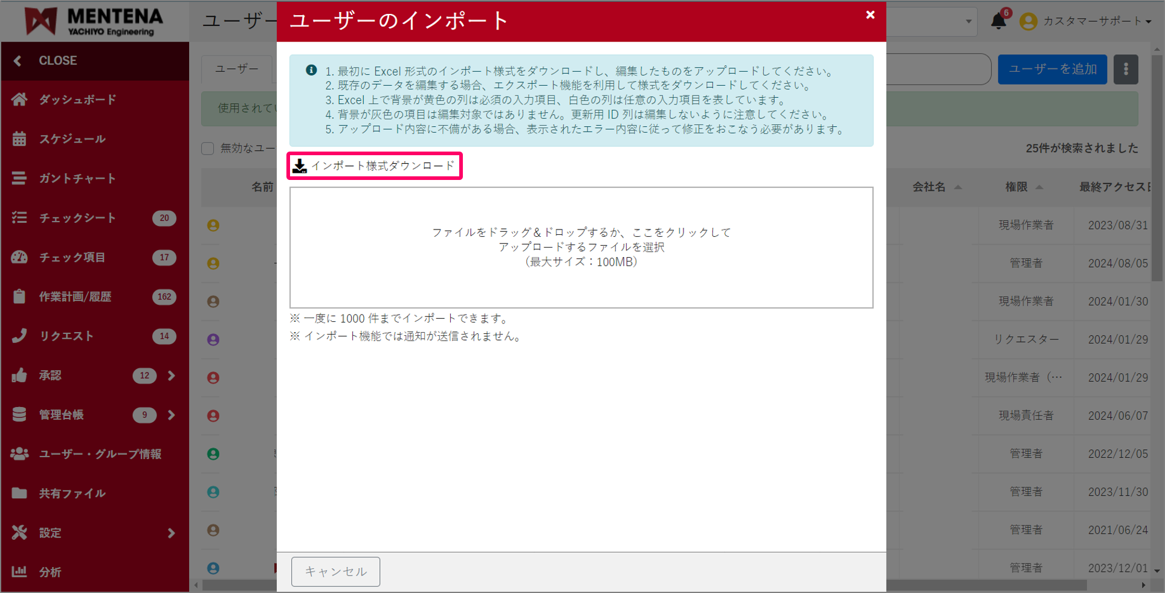The image size is (1165, 593).
Task: Open the スケジュール calendar icon
Action: [20, 138]
